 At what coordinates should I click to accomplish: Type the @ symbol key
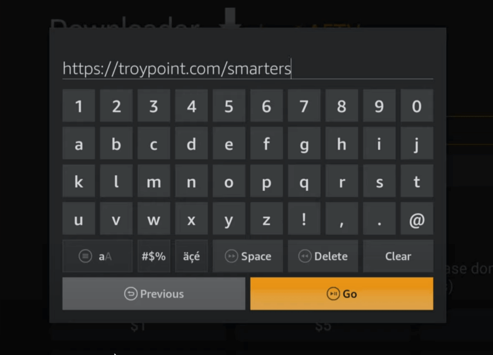416,219
